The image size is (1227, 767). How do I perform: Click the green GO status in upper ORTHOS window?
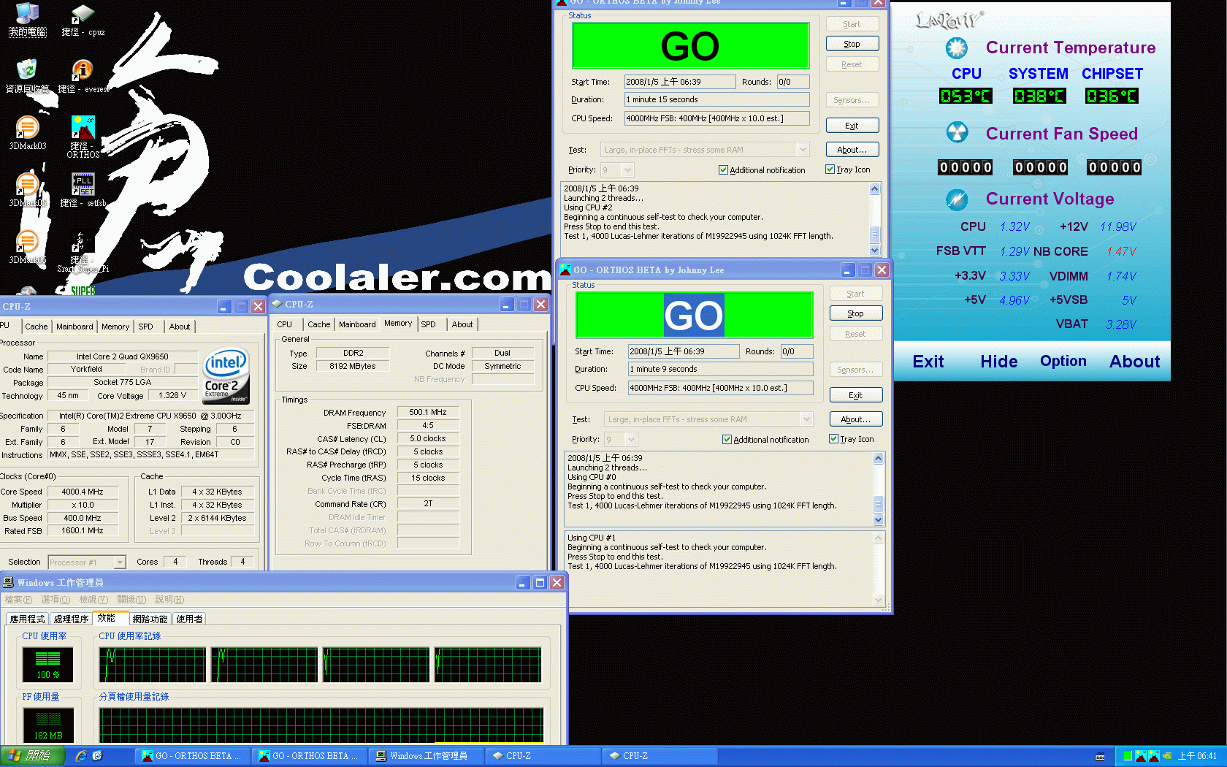(690, 45)
